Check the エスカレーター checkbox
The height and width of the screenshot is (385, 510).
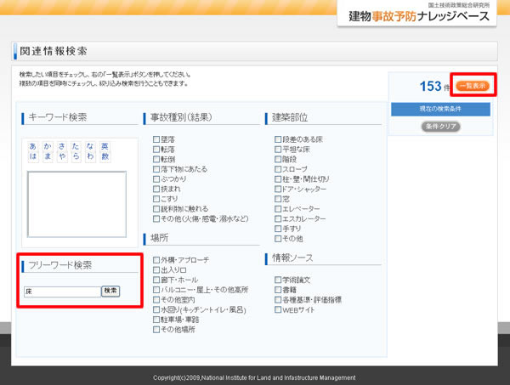tap(278, 218)
